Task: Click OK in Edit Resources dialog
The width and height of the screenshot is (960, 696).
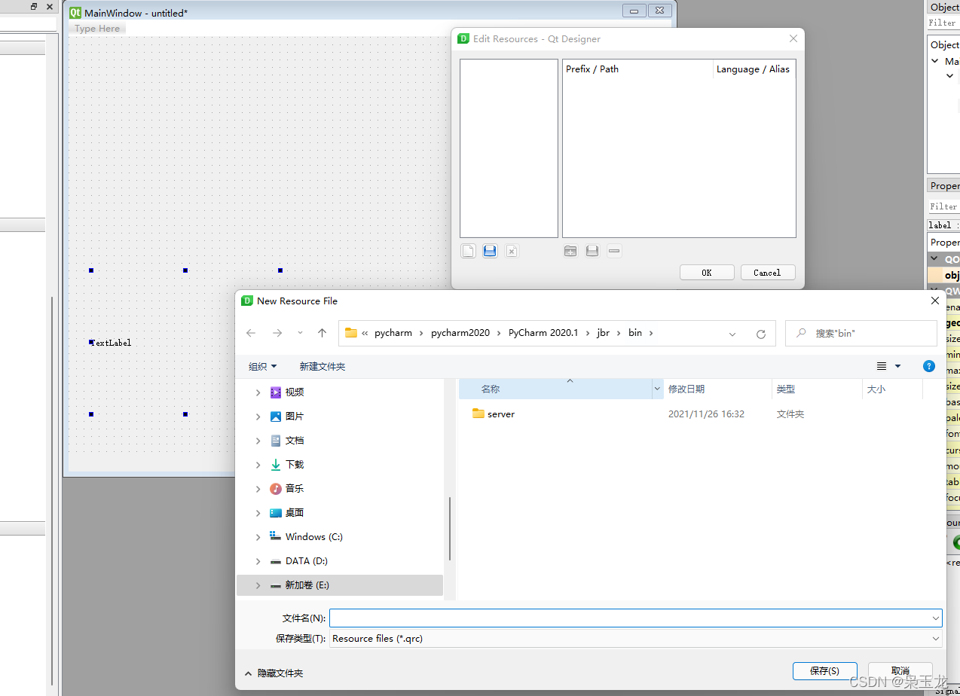Action: [x=707, y=273]
